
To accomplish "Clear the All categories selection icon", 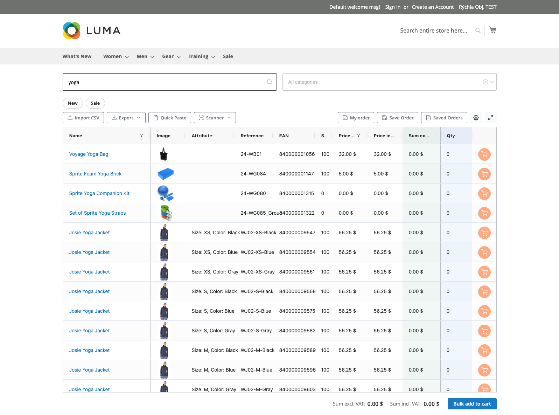I will [485, 82].
